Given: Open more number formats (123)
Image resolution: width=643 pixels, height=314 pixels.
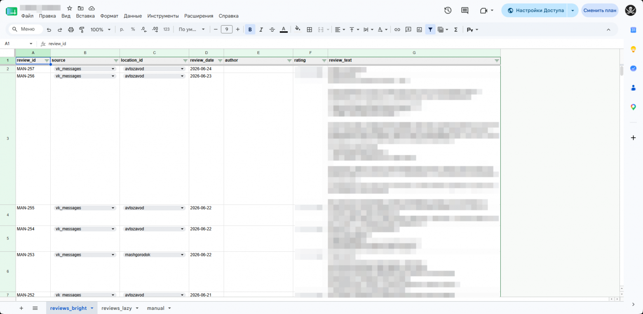Looking at the screenshot, I should tap(167, 29).
